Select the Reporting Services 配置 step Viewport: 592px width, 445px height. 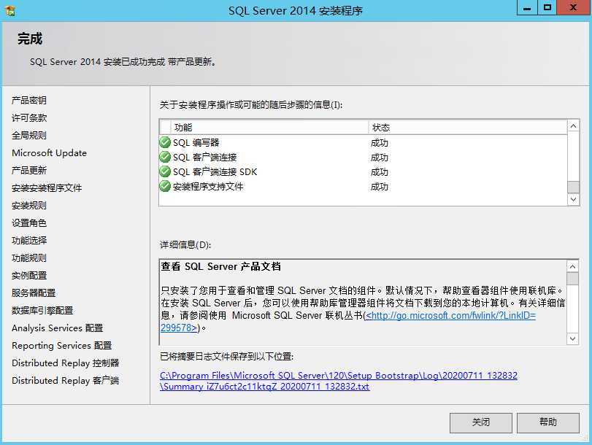point(61,345)
